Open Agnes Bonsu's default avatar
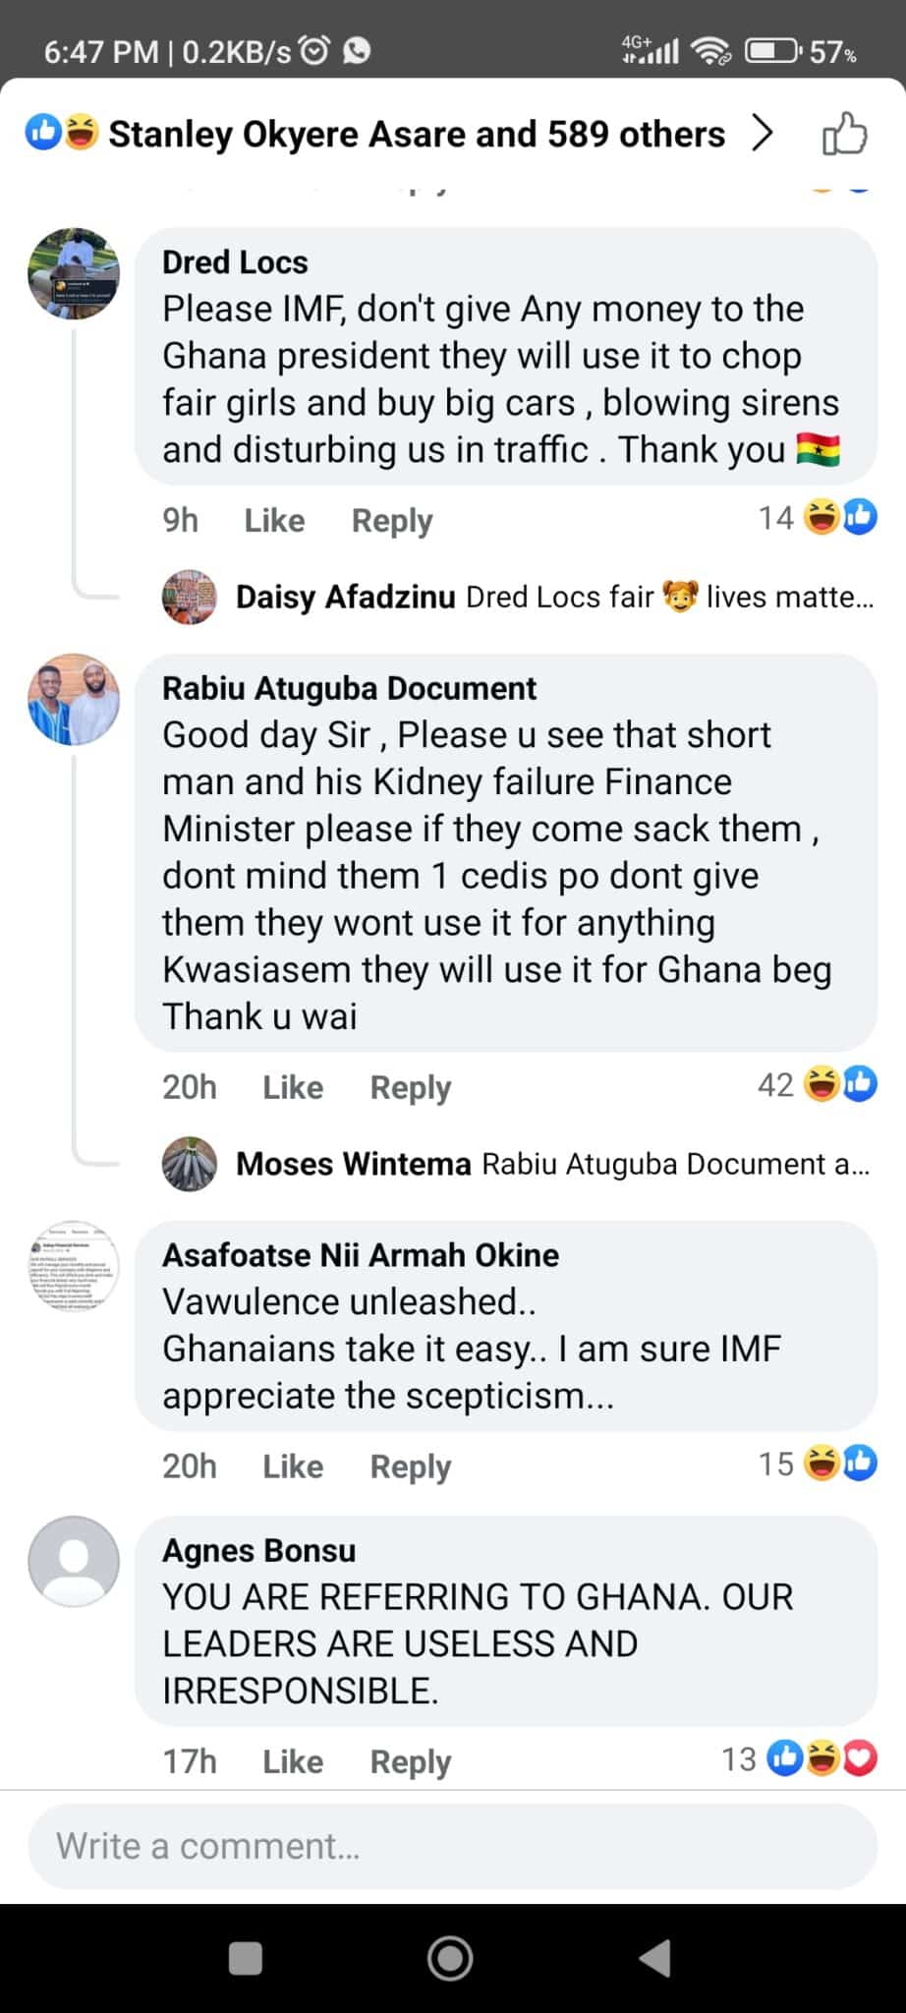The image size is (906, 2013). (74, 1561)
